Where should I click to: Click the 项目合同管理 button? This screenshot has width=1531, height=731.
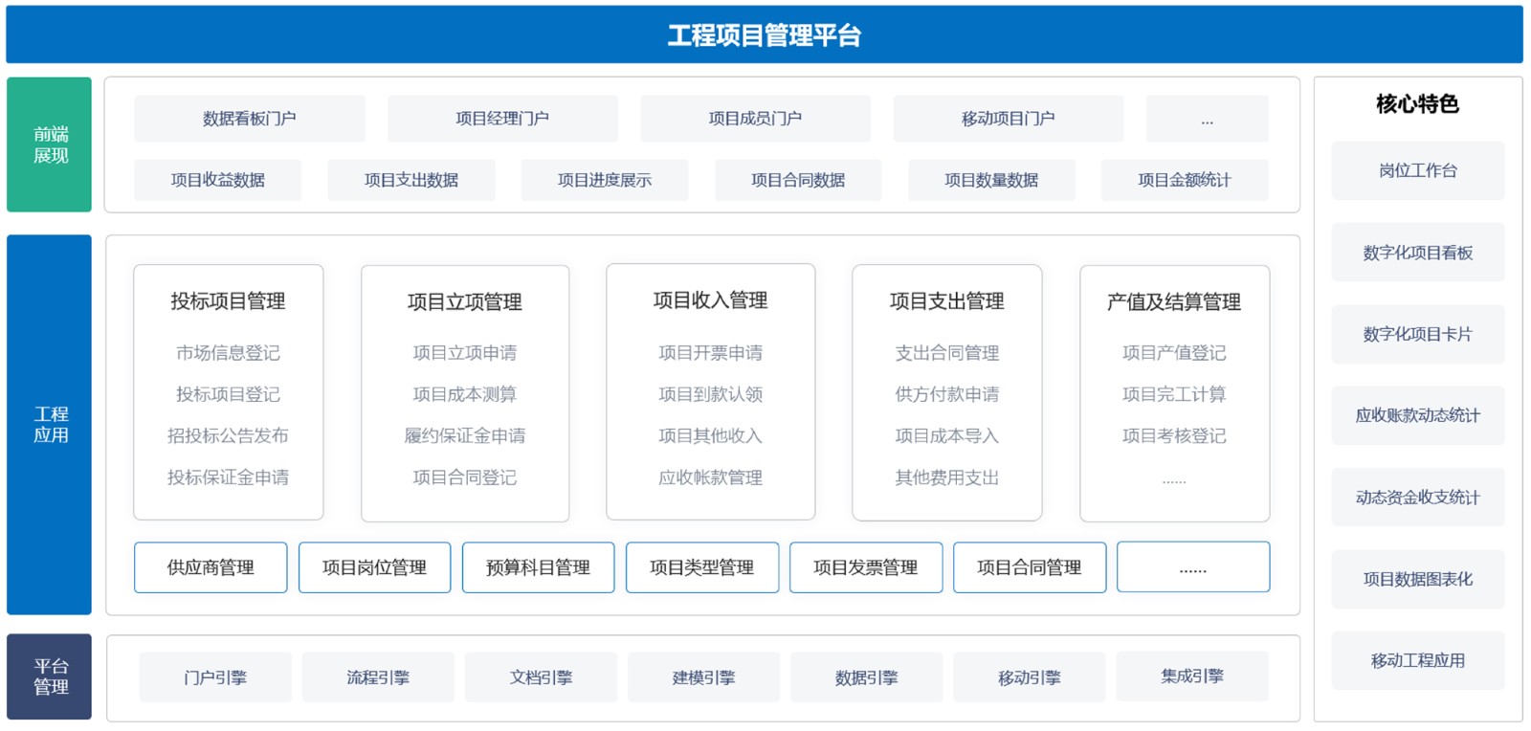pyautogui.click(x=1030, y=567)
